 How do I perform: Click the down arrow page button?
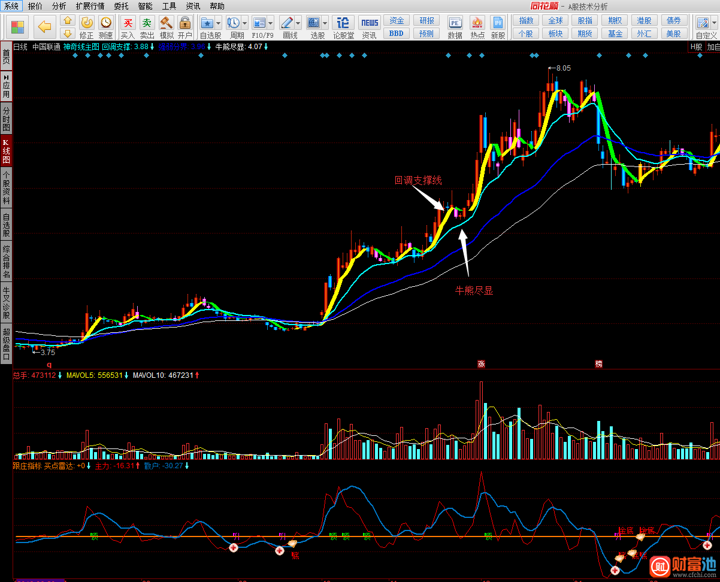coord(68,33)
